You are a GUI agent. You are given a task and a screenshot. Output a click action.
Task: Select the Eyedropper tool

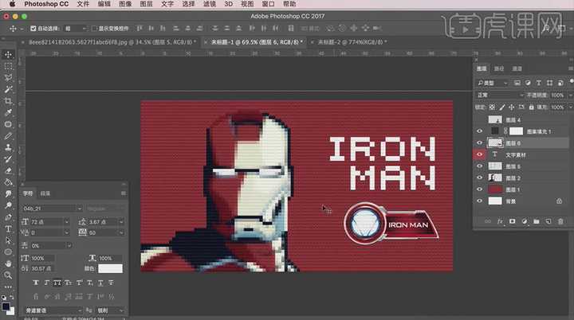click(x=8, y=113)
